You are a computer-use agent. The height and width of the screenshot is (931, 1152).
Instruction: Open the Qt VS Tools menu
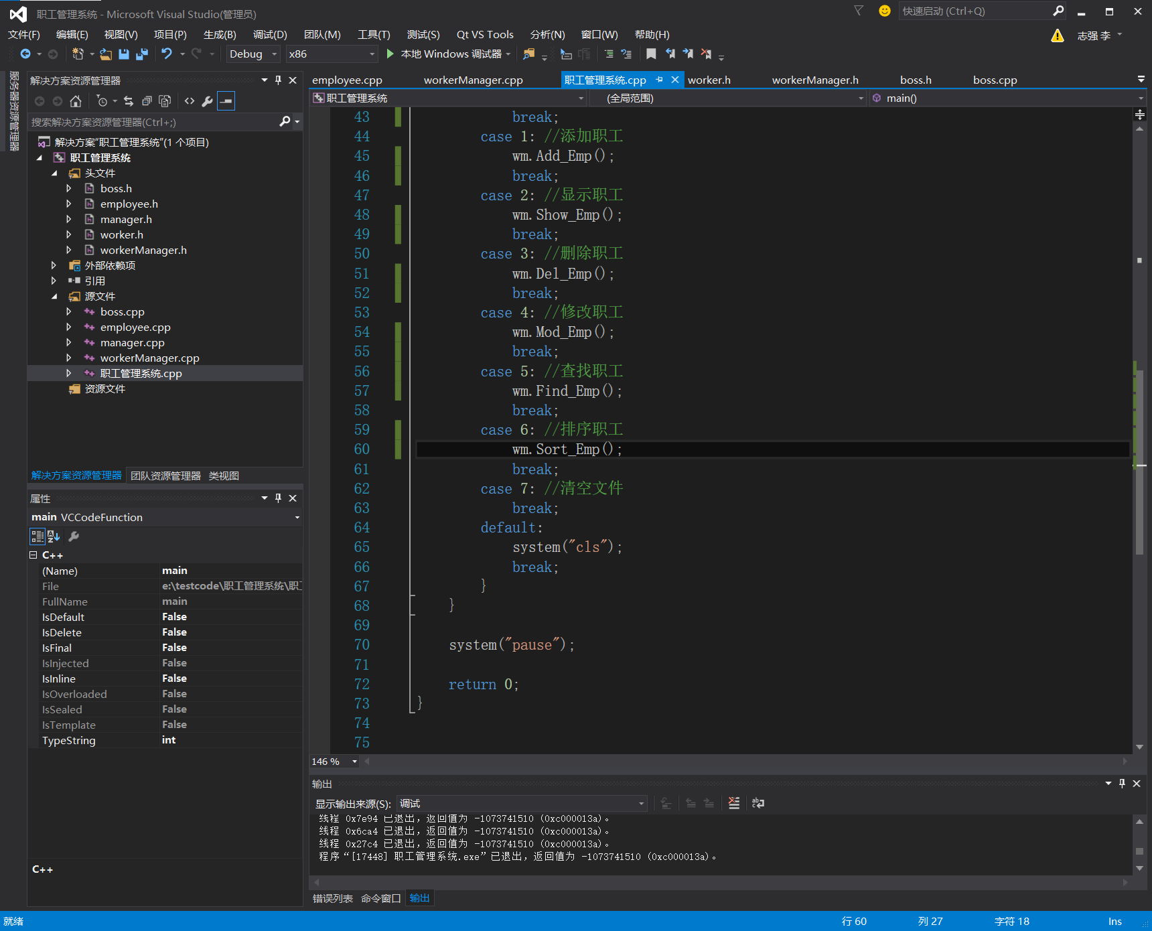point(485,35)
